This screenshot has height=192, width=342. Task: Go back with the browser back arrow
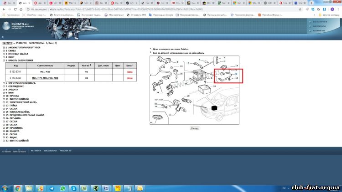[x=4, y=10]
